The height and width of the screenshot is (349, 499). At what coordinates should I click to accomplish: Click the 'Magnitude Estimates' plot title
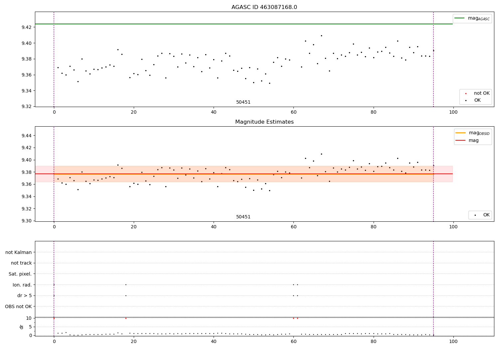tap(264, 122)
